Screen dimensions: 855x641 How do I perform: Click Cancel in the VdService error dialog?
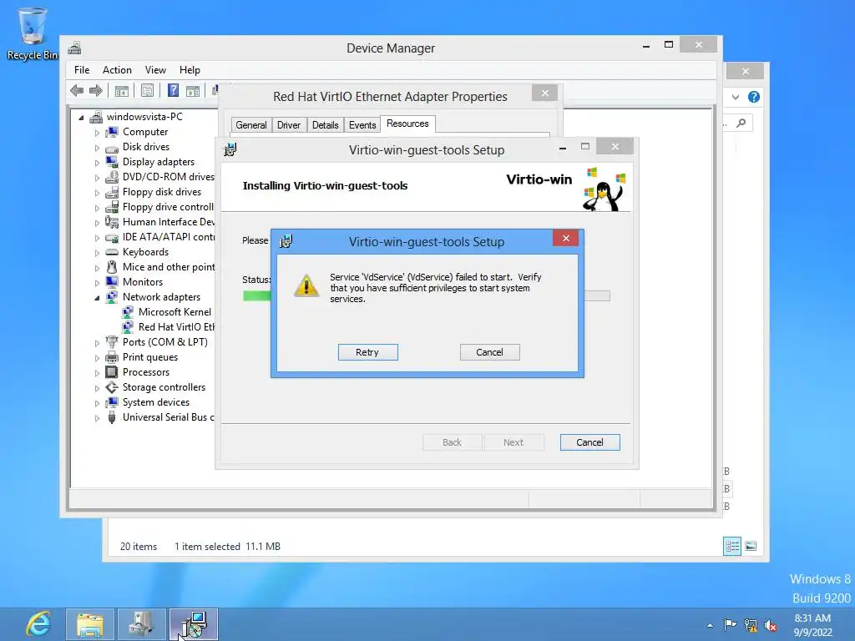point(489,352)
